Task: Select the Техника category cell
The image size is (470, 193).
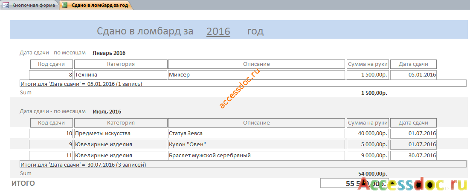Action: click(121, 75)
